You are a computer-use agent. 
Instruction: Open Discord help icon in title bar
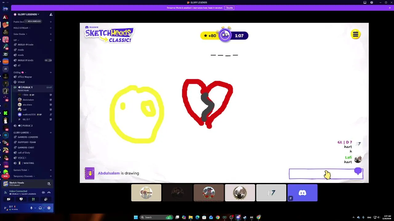[x=372, y=2]
